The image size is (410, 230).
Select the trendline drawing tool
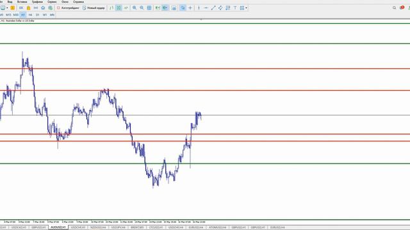click(x=213, y=8)
